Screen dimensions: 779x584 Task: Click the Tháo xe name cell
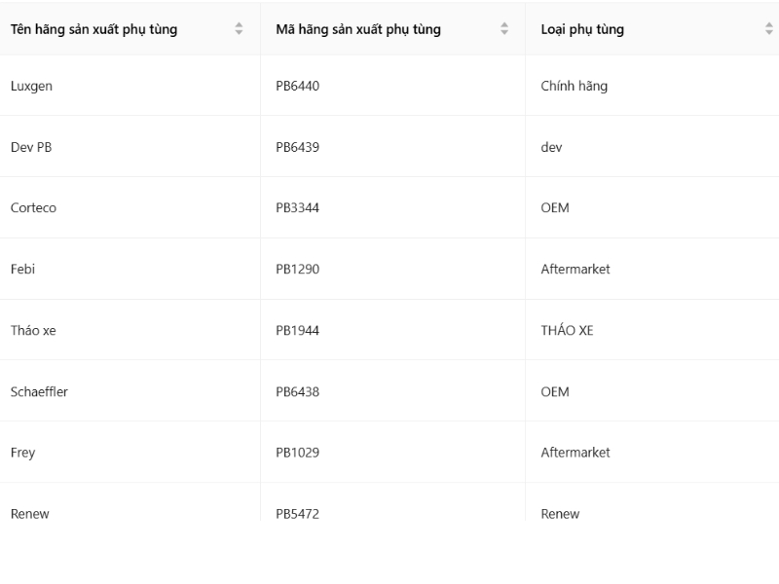click(x=33, y=330)
